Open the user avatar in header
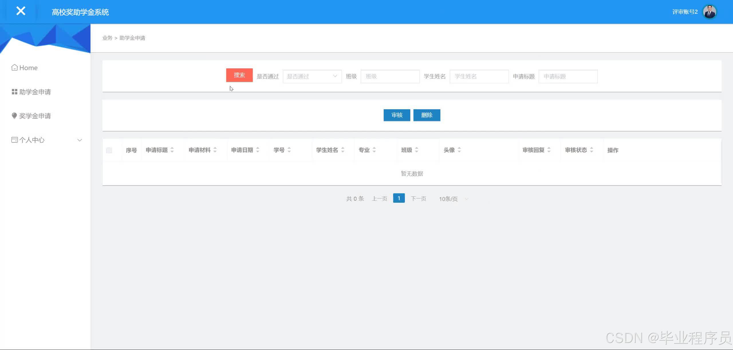Viewport: 733px width, 350px height. [x=710, y=12]
